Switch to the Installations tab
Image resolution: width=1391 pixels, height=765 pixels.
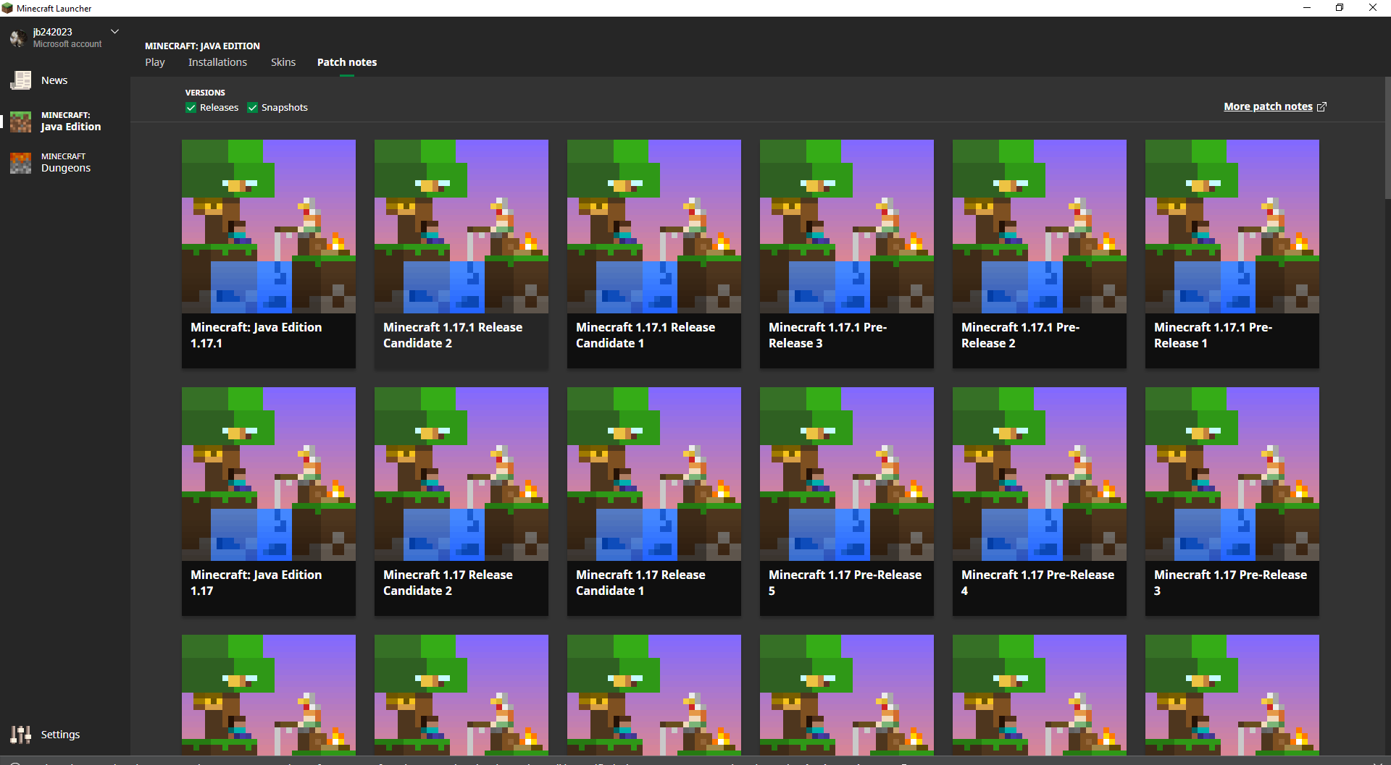click(217, 62)
